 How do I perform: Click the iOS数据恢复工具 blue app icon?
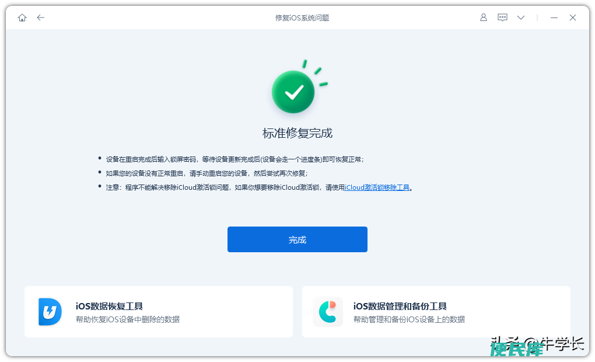click(x=50, y=311)
